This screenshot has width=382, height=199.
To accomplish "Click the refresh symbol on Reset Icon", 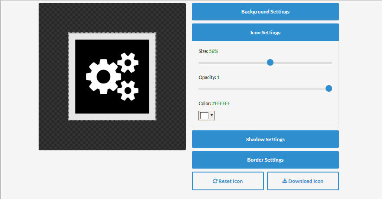I will [x=215, y=181].
